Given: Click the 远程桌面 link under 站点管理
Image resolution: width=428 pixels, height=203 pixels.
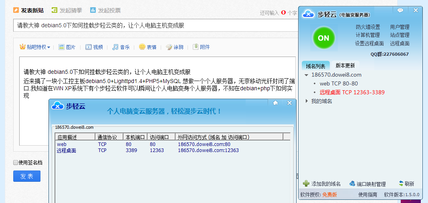Looking at the screenshot, I should pos(400,43).
